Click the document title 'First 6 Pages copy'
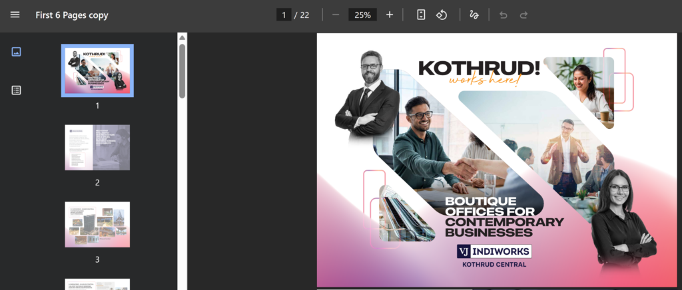682x290 pixels. pyautogui.click(x=72, y=15)
